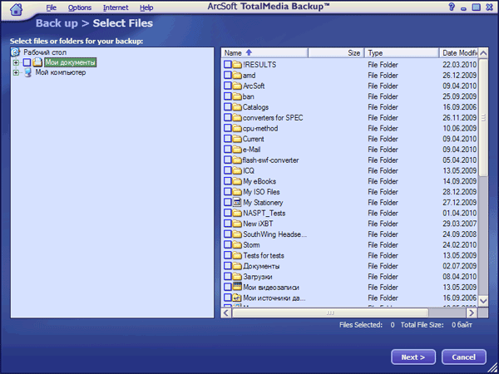Tick the Tests for tests checkbox
The width and height of the screenshot is (499, 374).
click(x=228, y=255)
